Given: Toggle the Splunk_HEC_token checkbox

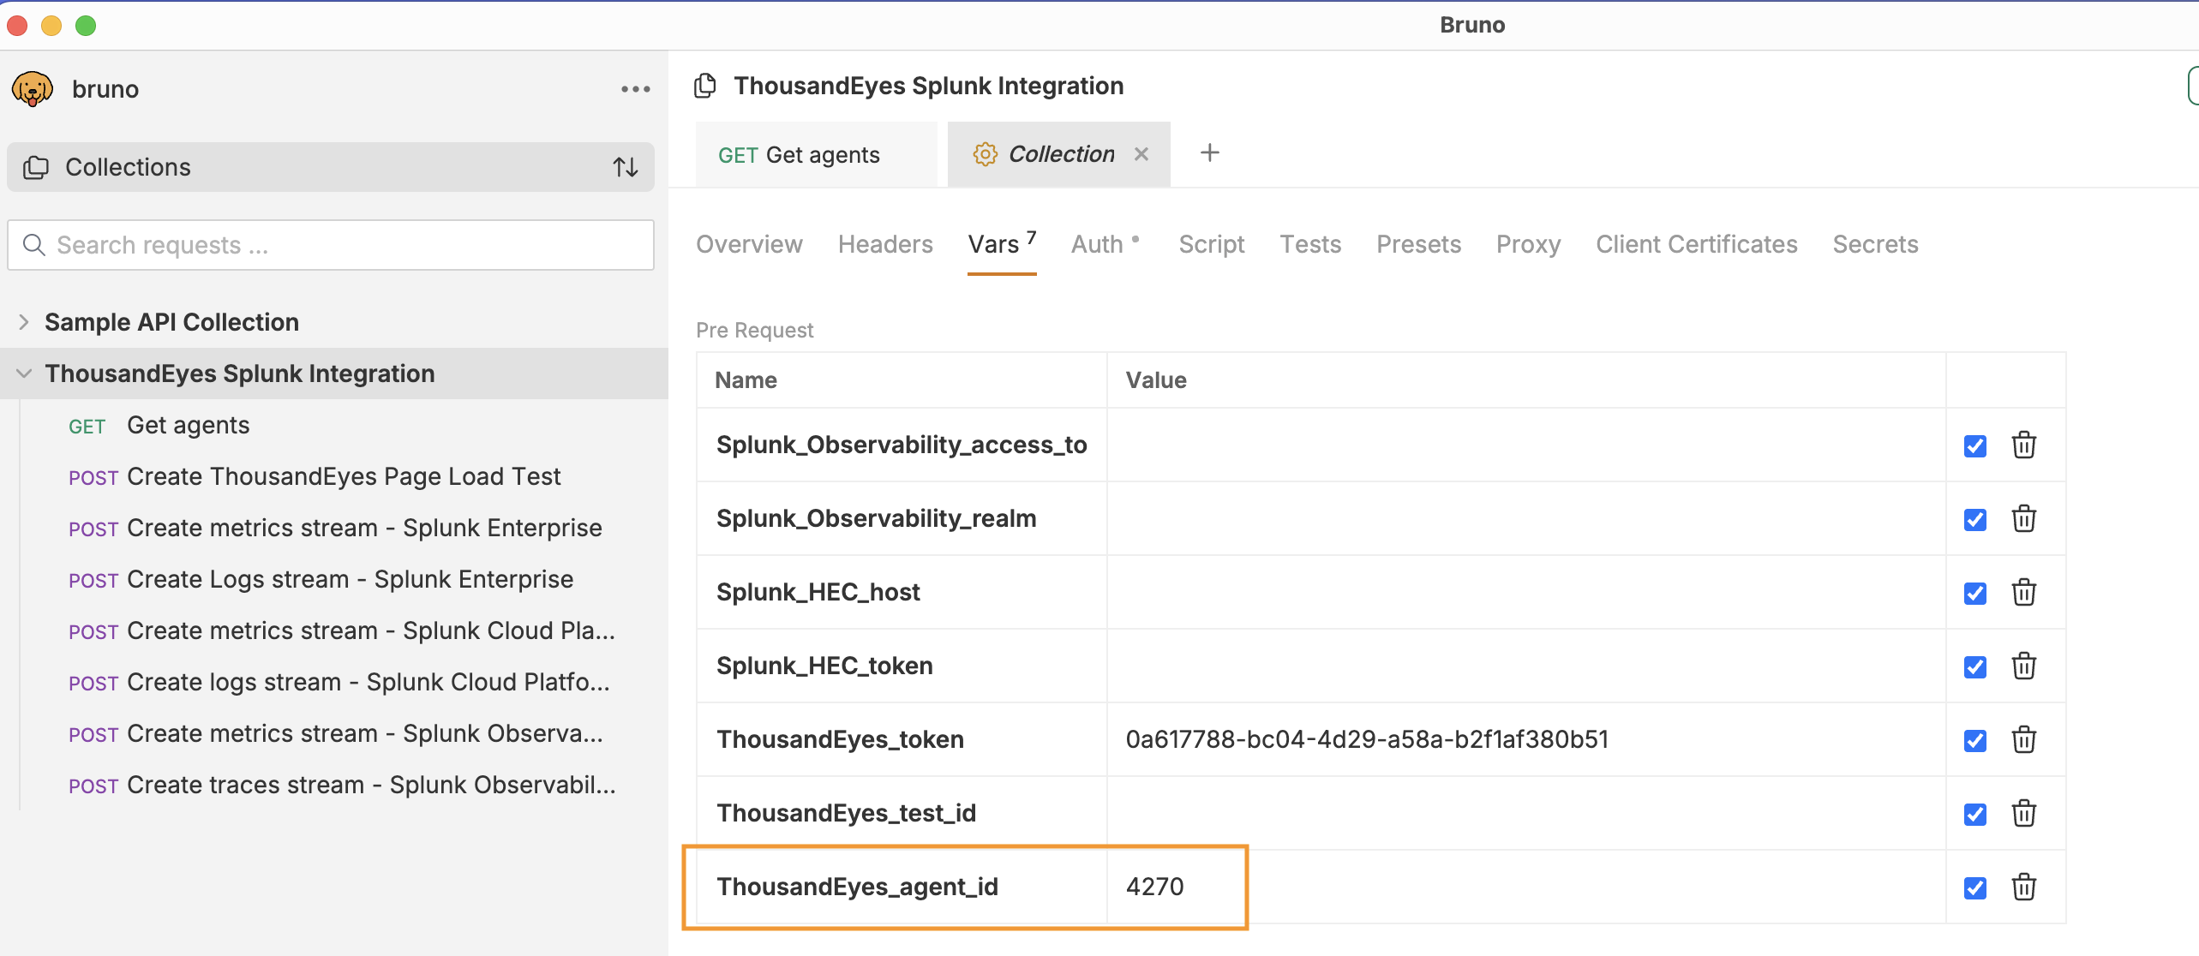Looking at the screenshot, I should (x=1974, y=667).
